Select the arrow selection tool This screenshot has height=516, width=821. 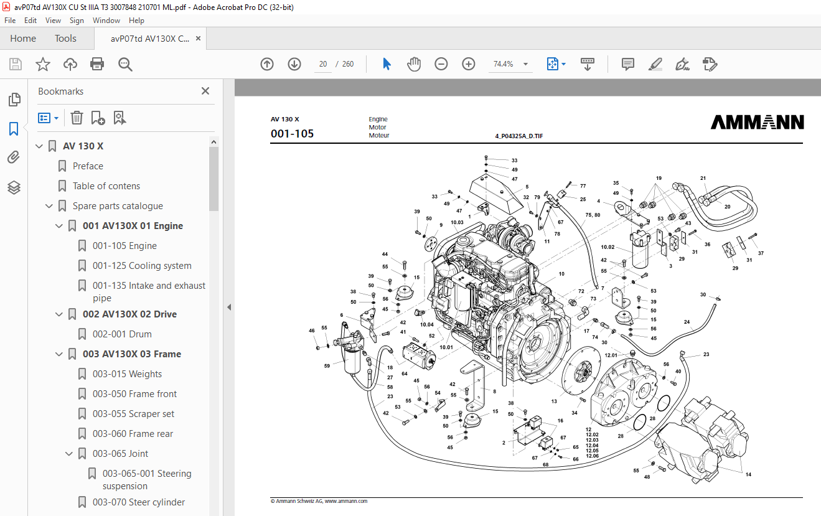pyautogui.click(x=387, y=64)
